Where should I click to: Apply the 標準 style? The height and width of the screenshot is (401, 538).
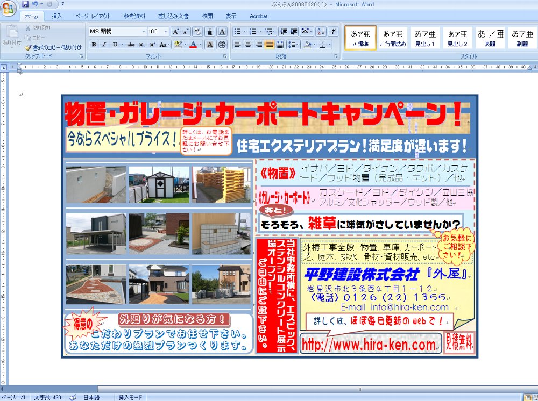[360, 38]
